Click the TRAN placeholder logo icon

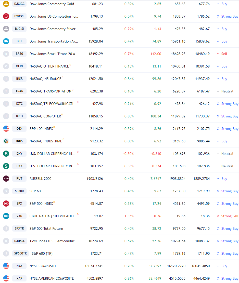[x=6, y=91]
